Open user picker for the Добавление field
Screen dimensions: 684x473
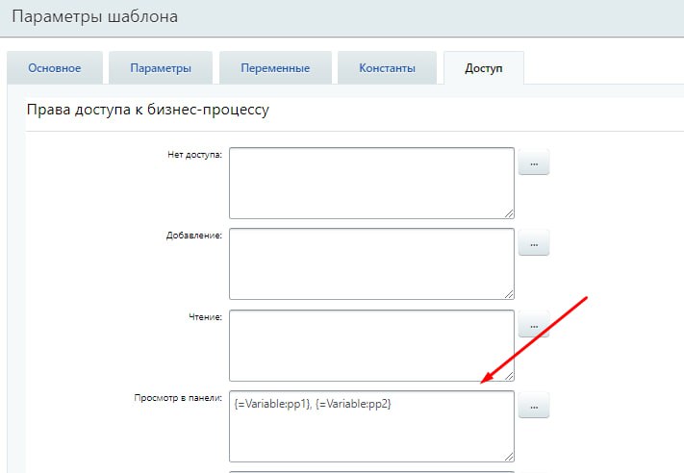(x=534, y=245)
